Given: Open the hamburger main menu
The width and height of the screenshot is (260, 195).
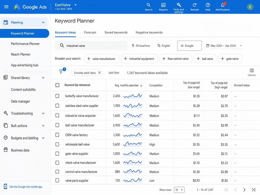Looking at the screenshot, I should coord(6,7).
